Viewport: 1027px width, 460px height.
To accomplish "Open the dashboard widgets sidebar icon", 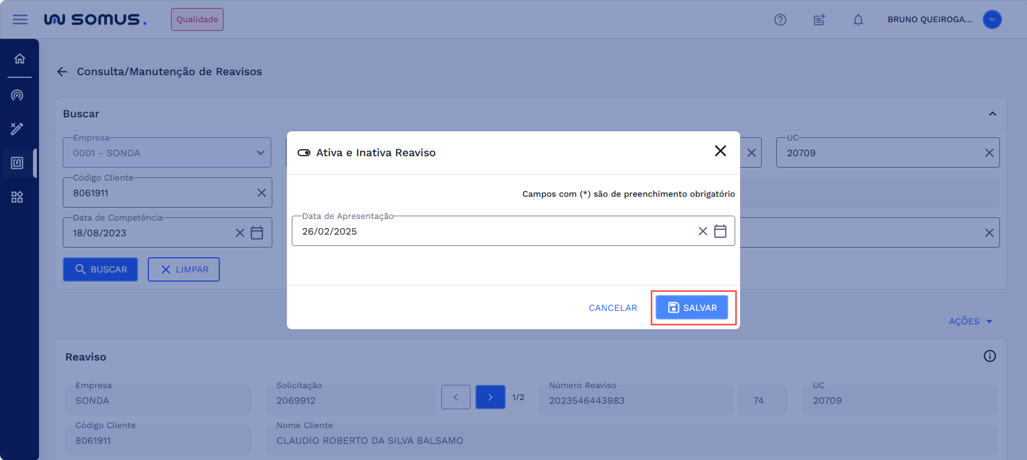I will [x=17, y=197].
